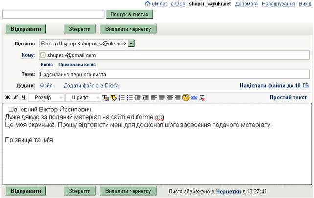314x198 pixels.
Task: Click the ukr.net home icon
Action: (147, 4)
